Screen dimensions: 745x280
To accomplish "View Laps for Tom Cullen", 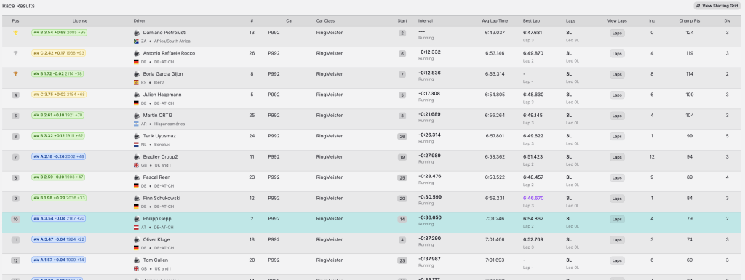I will tap(617, 260).
